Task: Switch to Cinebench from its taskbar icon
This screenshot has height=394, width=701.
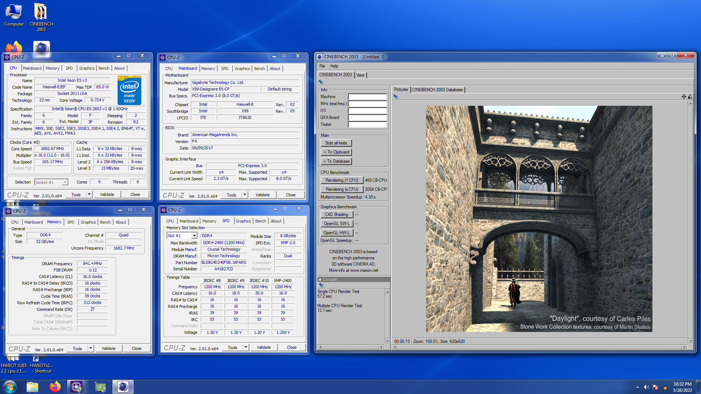Action: point(123,387)
